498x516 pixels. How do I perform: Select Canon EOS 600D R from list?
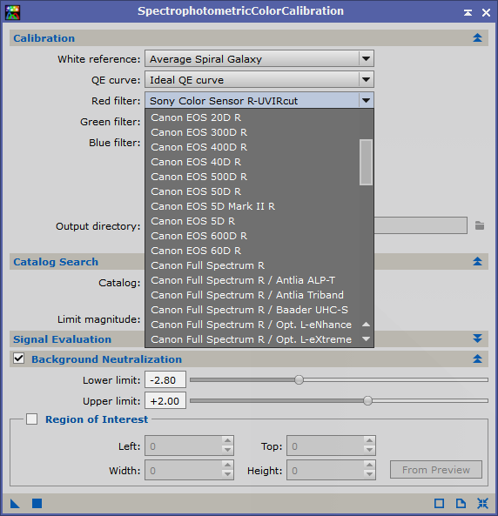199,236
